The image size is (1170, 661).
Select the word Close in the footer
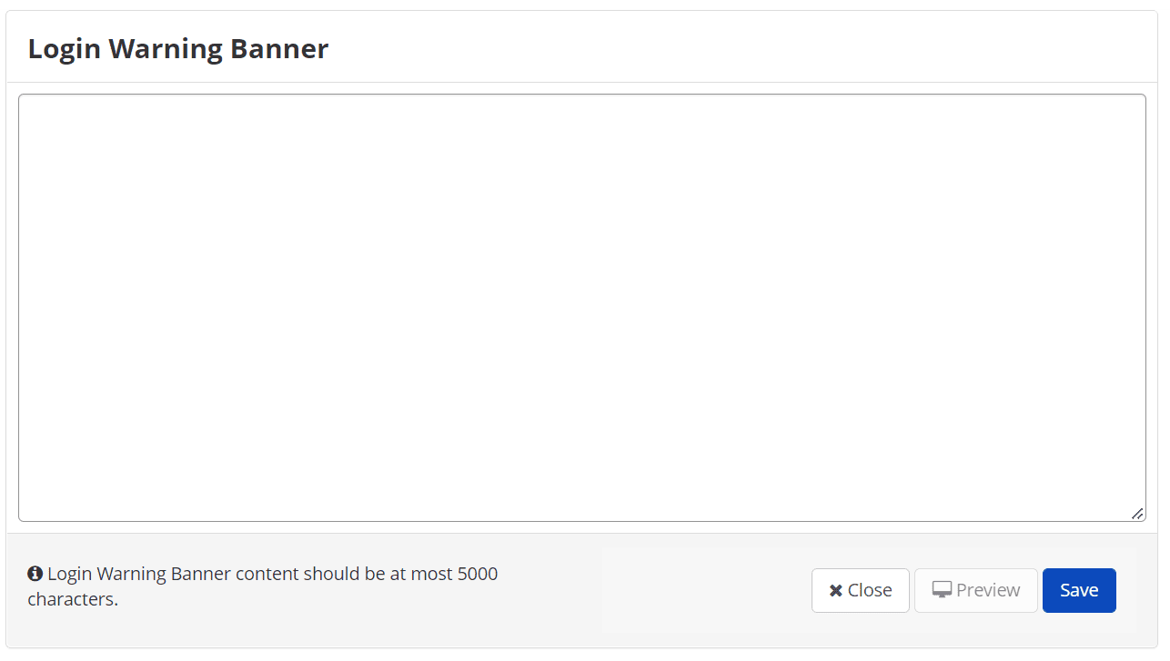(870, 591)
